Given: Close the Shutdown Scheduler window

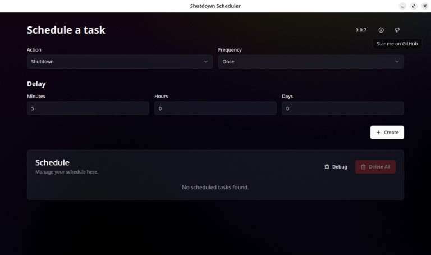Looking at the screenshot, I should click(424, 6).
